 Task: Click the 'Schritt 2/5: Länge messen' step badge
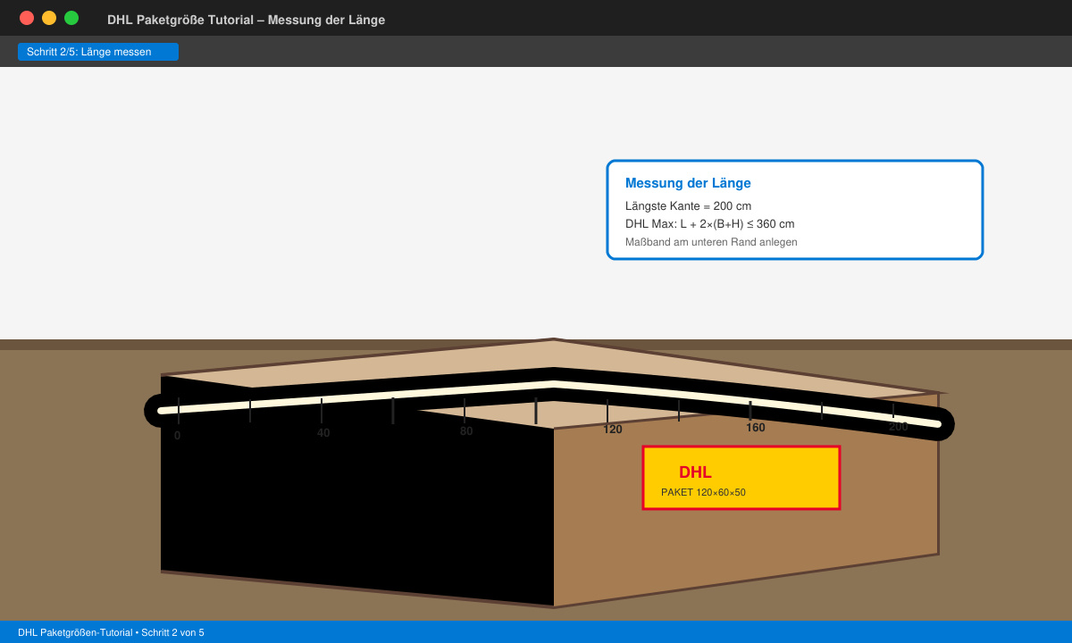pyautogui.click(x=98, y=52)
